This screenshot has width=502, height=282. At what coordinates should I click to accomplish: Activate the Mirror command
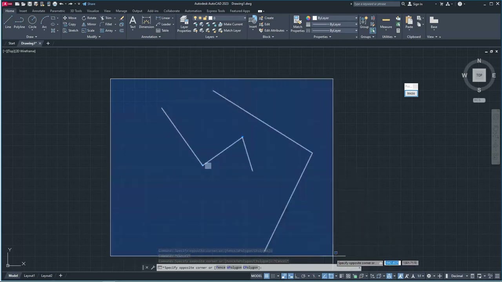point(89,24)
